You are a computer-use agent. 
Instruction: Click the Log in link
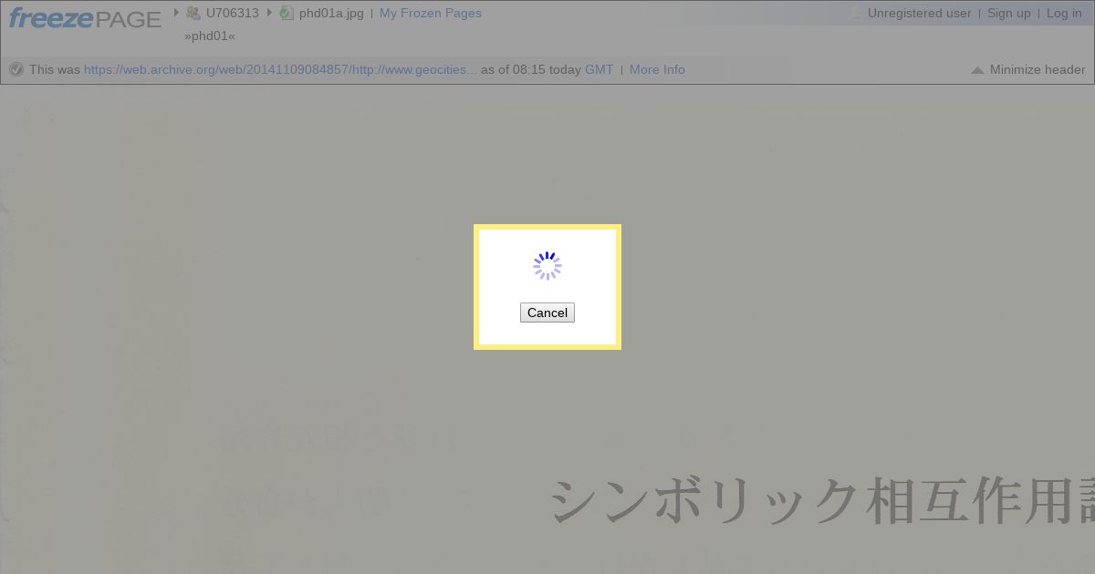(x=1064, y=13)
